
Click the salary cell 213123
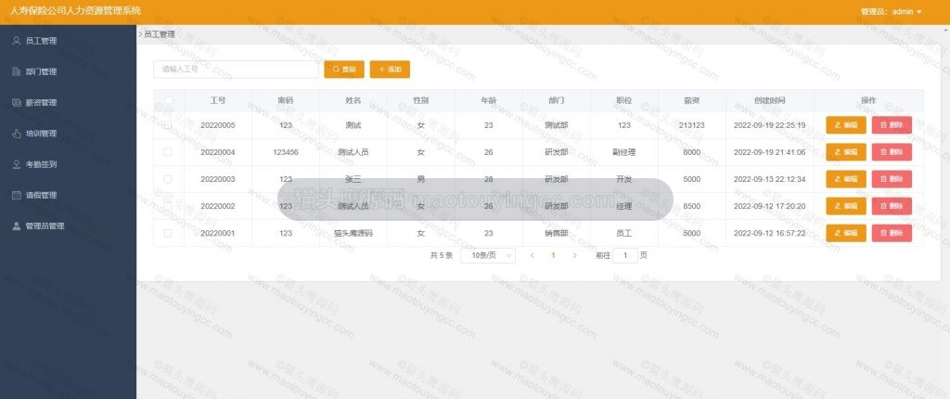[x=691, y=125]
